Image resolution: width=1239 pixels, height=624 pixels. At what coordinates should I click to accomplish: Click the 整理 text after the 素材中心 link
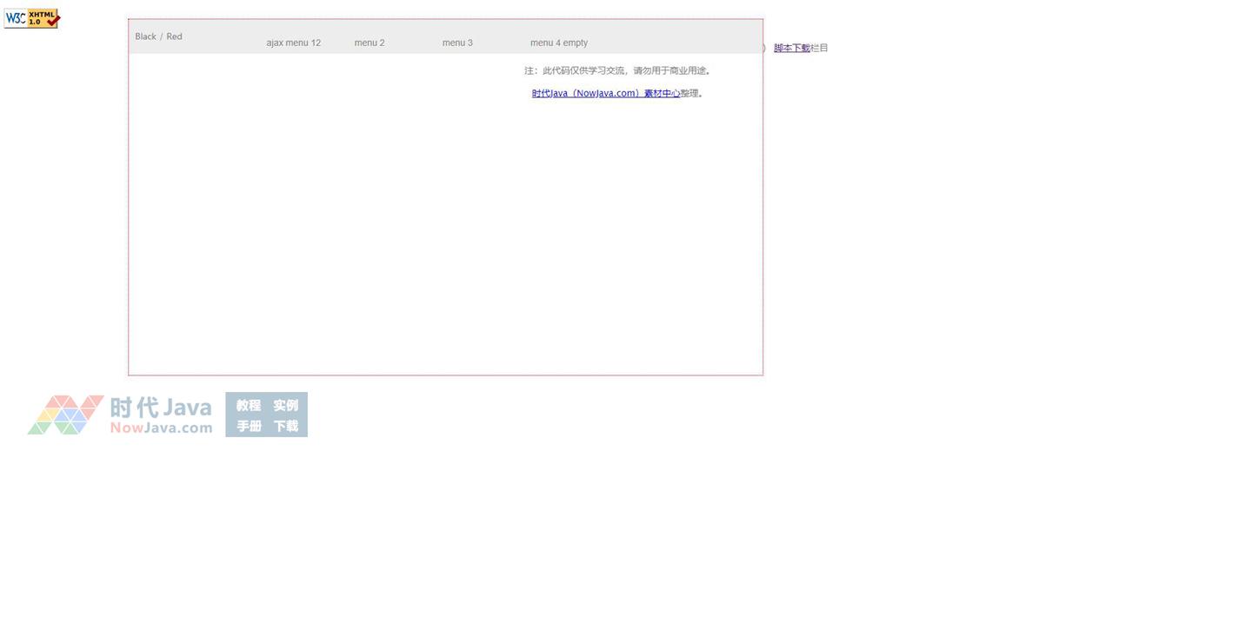click(689, 93)
